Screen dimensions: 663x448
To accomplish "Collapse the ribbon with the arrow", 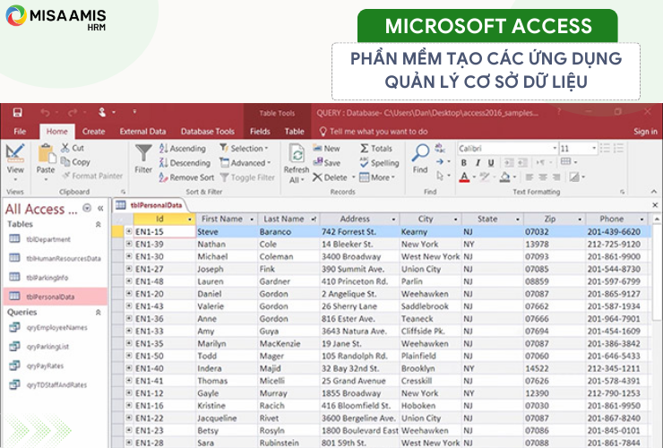I will coord(654,192).
